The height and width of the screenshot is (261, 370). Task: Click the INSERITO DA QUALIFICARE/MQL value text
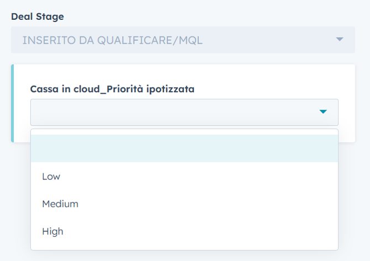pos(112,40)
